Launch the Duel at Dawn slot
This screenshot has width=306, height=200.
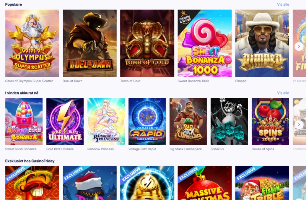(90, 43)
